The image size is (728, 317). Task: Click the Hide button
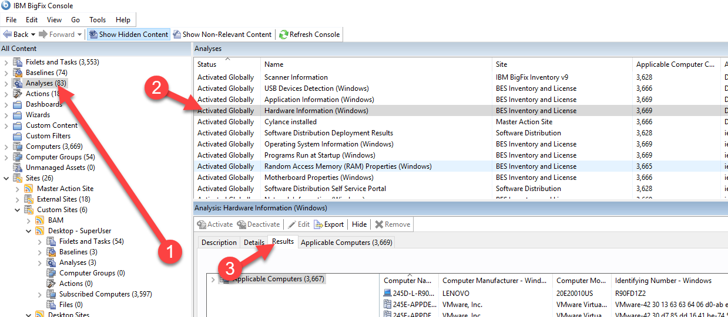359,224
